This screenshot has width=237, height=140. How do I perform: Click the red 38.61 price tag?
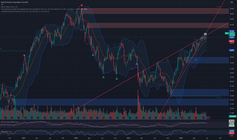tap(232, 41)
